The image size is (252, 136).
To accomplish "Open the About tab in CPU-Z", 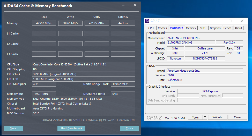I will tap(238, 28).
